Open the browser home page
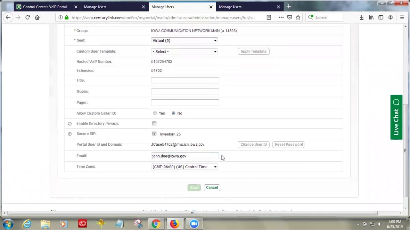 click(x=37, y=18)
